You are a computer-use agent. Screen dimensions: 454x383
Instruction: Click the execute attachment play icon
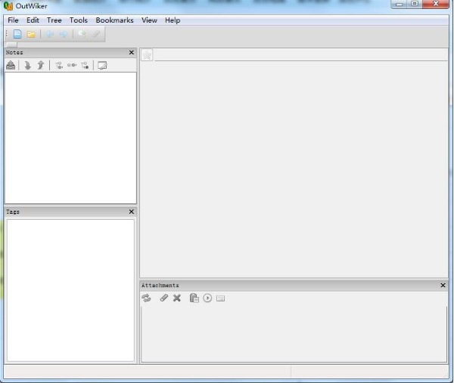[x=207, y=298]
